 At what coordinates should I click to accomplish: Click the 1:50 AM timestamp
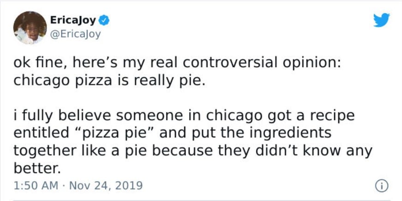36,185
